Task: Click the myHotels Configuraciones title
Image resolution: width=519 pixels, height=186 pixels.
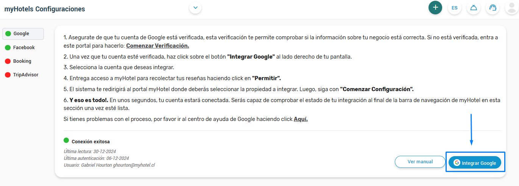Action: pos(45,9)
